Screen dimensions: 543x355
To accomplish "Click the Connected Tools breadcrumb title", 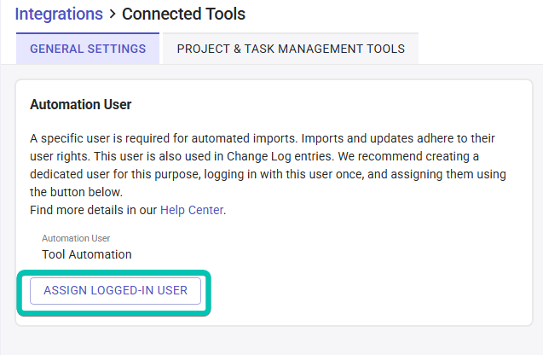I will [x=183, y=14].
